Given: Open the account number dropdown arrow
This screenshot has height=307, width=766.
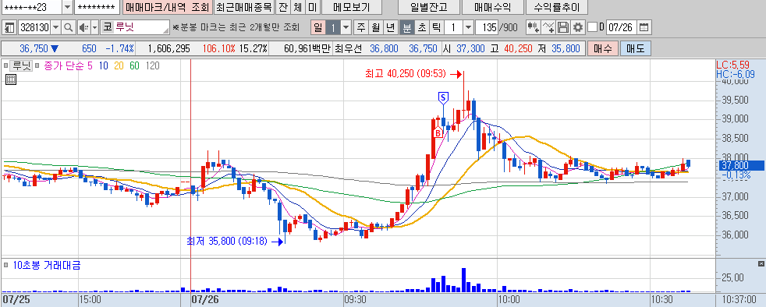Looking at the screenshot, I should (67, 7).
